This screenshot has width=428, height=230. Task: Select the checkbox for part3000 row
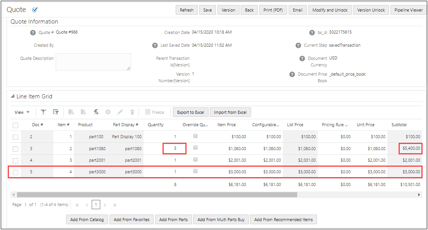(x=15, y=172)
